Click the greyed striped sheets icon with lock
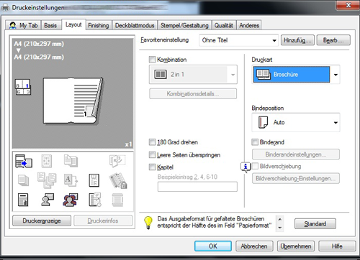The height and width of the screenshot is (260, 360). point(117,180)
